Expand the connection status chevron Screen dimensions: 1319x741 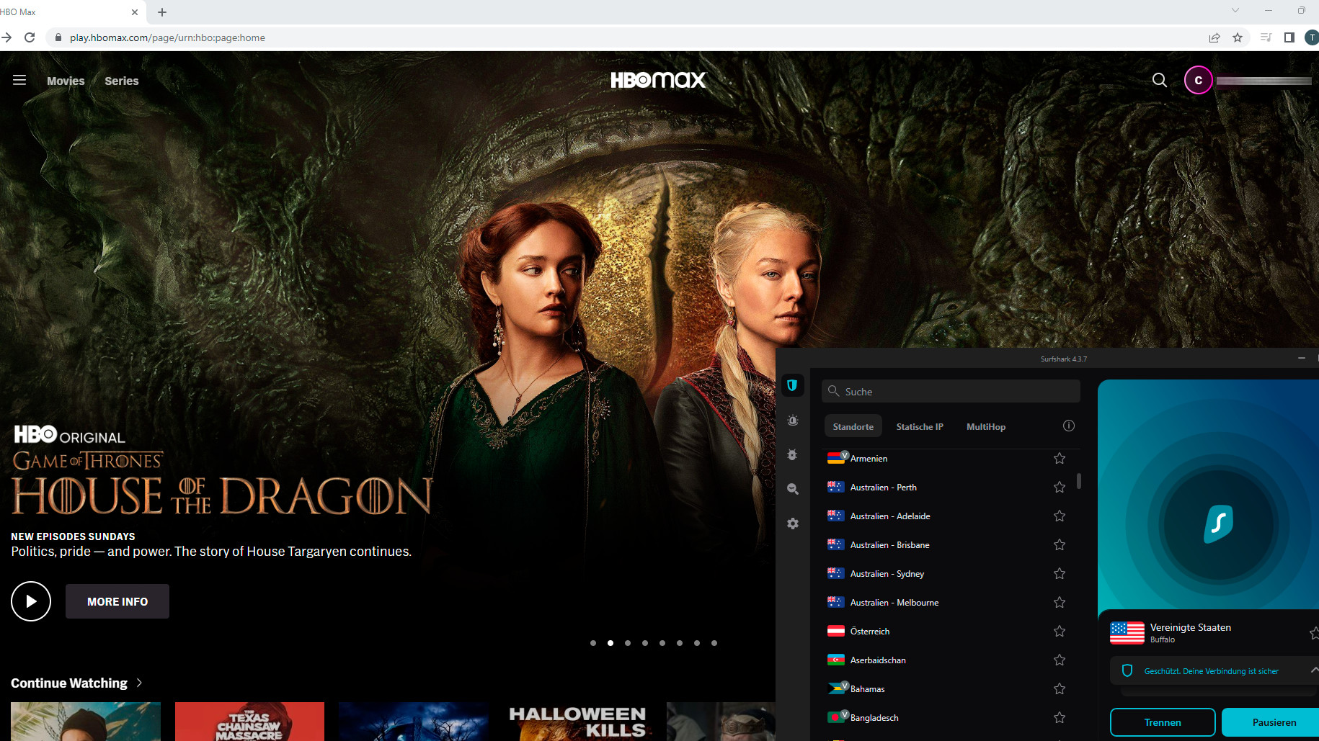click(1313, 670)
